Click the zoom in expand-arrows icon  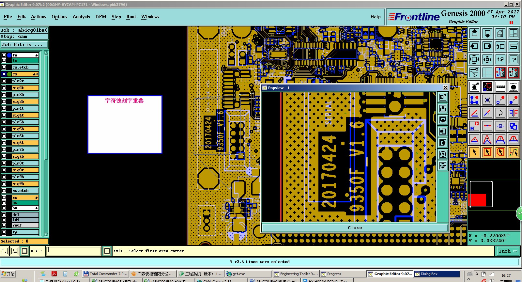[474, 59]
